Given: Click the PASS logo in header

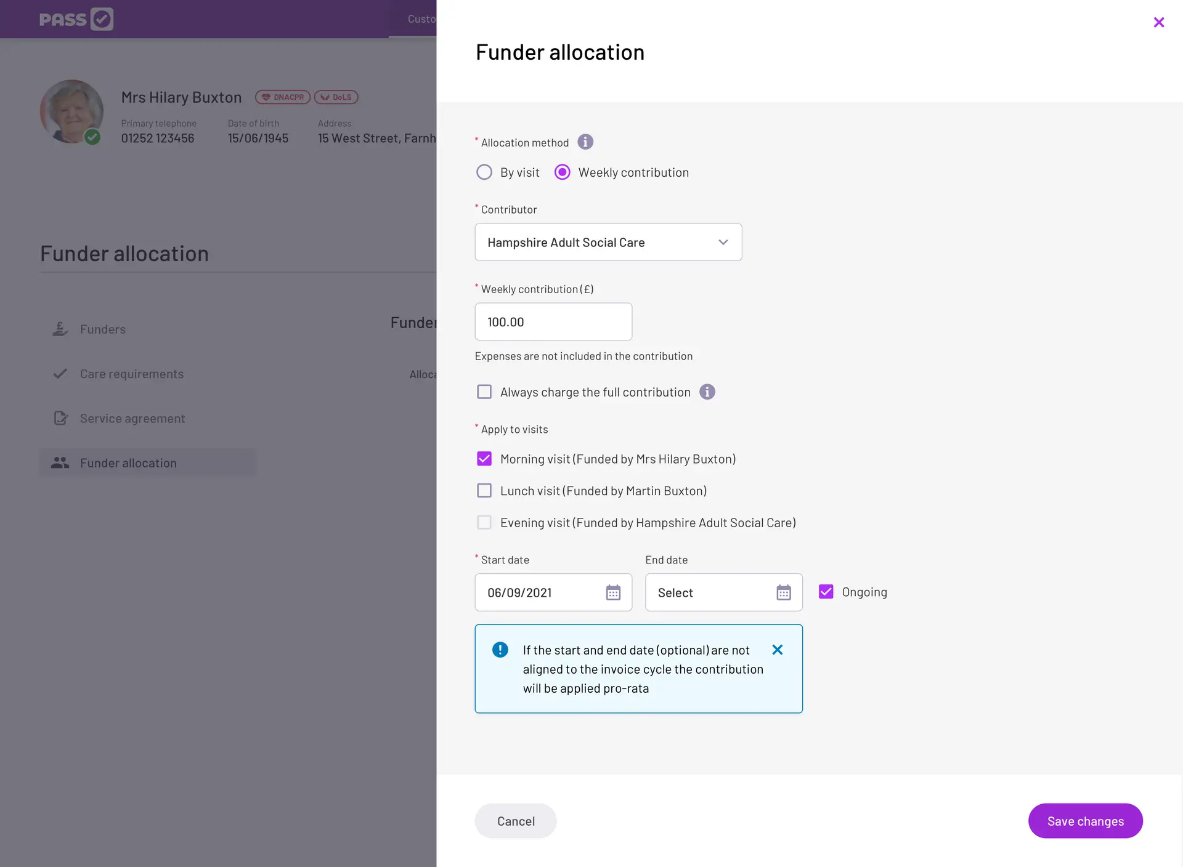Looking at the screenshot, I should click(76, 19).
